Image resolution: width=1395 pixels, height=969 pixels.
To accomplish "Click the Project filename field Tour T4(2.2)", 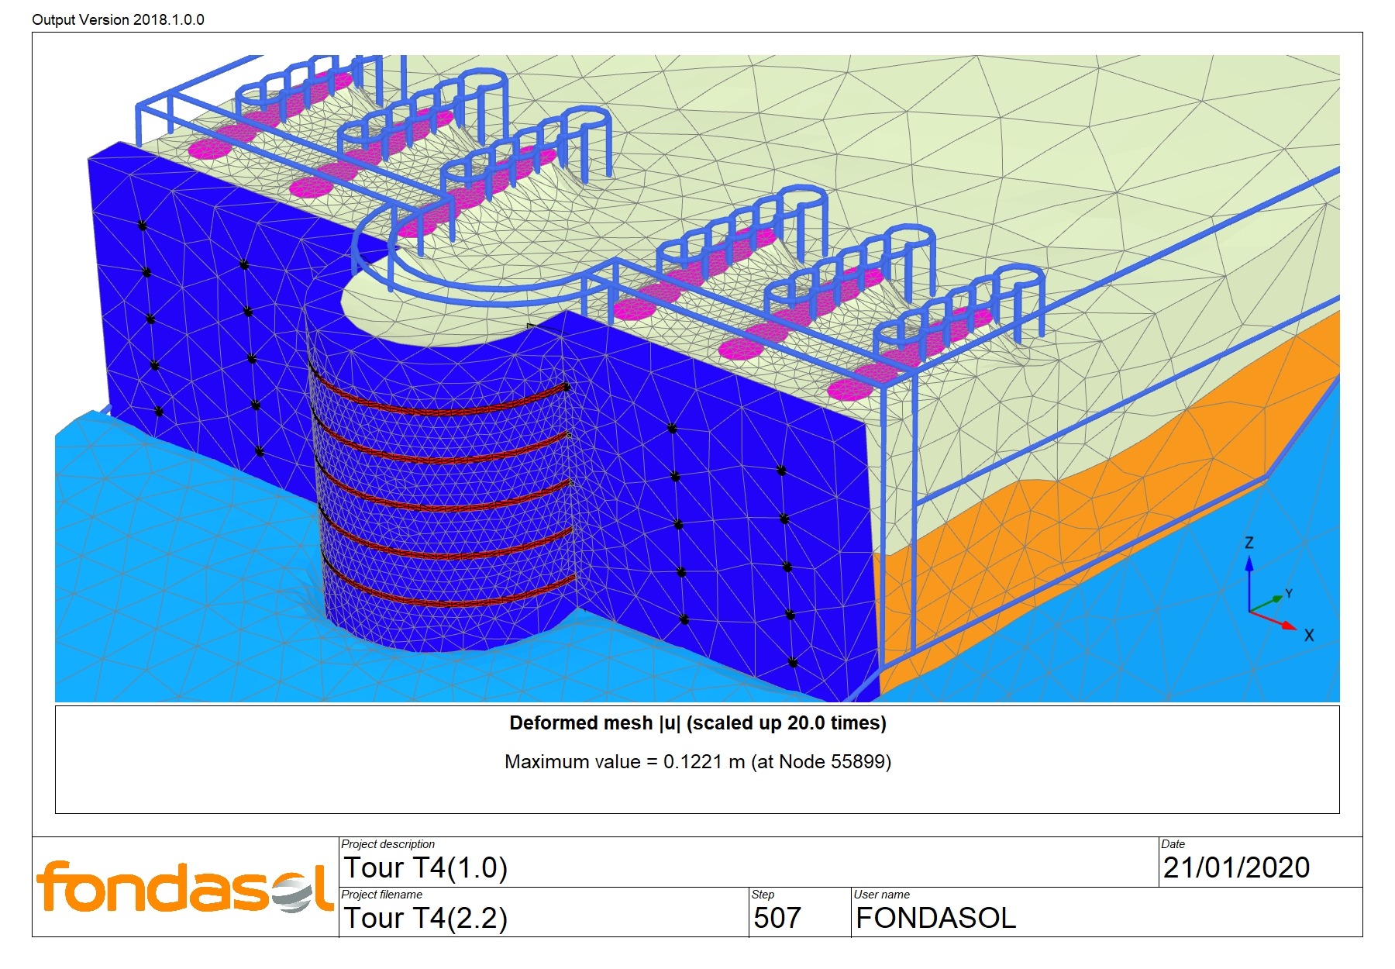I will point(425,919).
